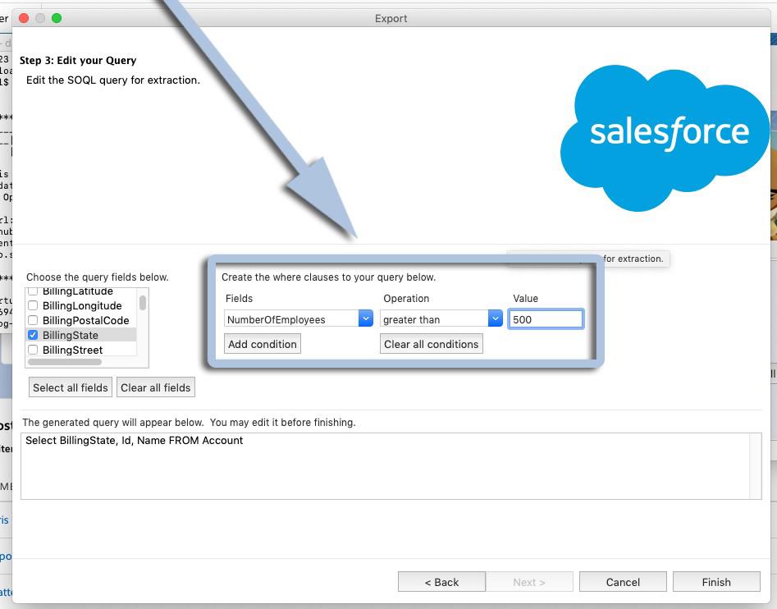Click the Salesforce cloud logo
777x609 pixels.
point(665,136)
